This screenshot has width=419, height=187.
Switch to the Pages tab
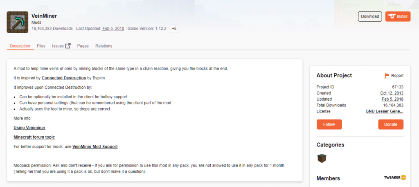coord(83,46)
